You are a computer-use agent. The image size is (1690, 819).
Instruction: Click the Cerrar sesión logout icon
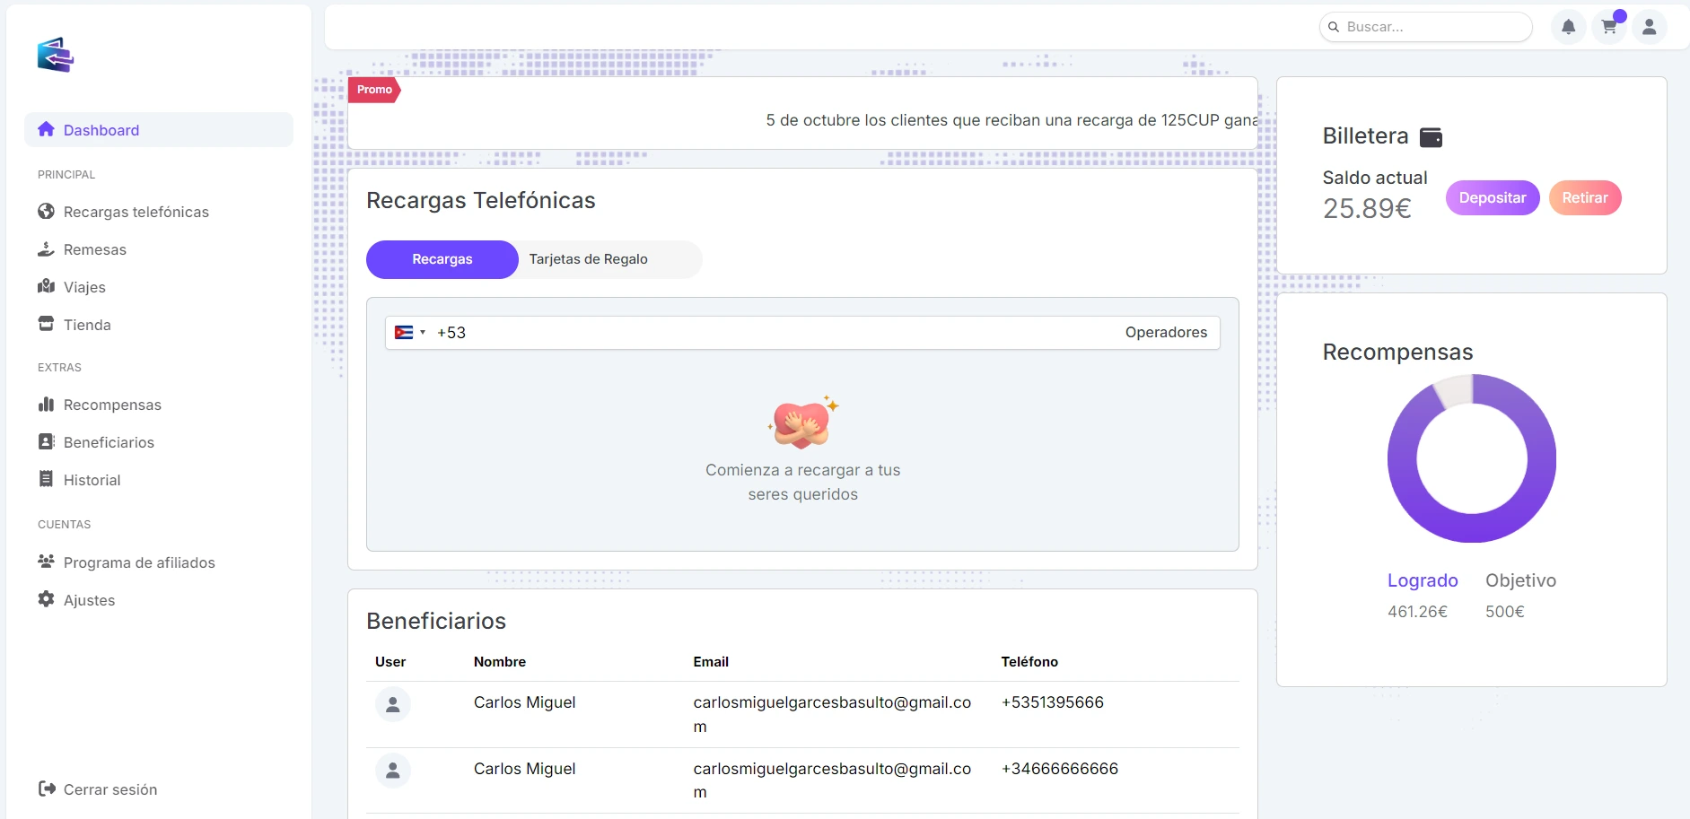point(47,789)
